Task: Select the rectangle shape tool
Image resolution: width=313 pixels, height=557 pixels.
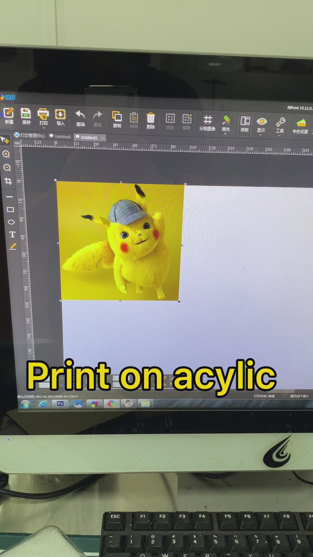Action: 10,209
